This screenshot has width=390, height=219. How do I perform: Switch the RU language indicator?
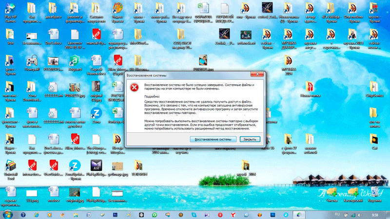pos(337,214)
